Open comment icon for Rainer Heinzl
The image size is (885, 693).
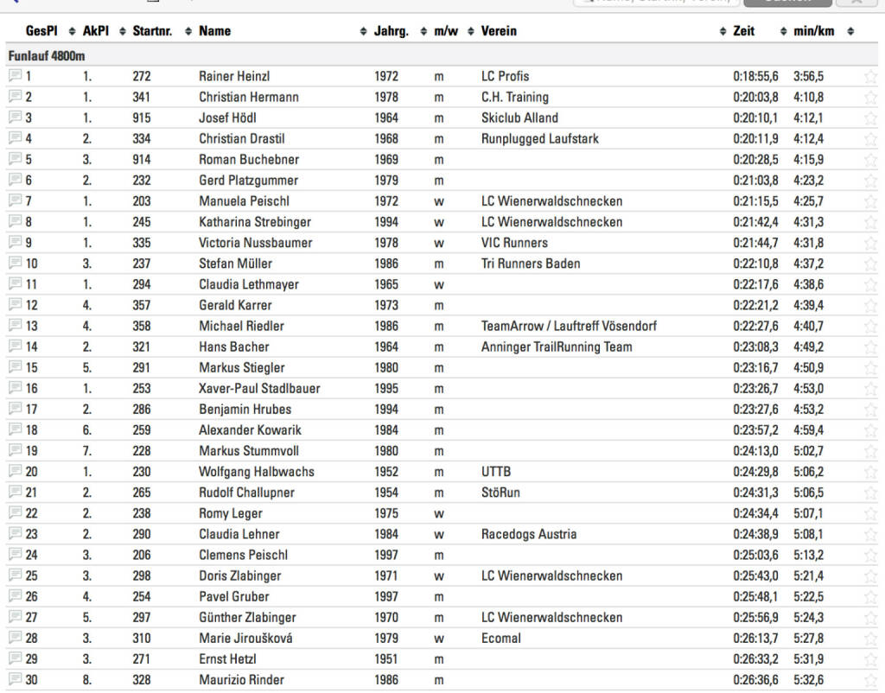[15, 76]
